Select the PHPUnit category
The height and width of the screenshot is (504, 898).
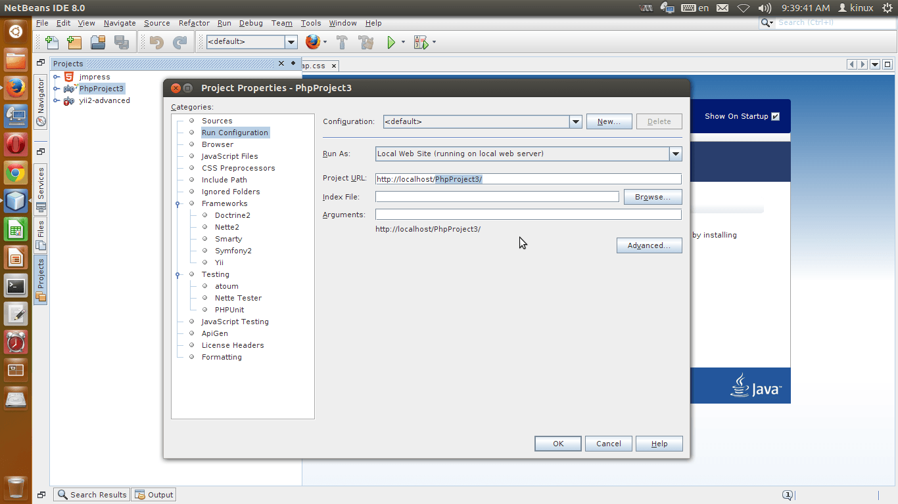(x=229, y=310)
